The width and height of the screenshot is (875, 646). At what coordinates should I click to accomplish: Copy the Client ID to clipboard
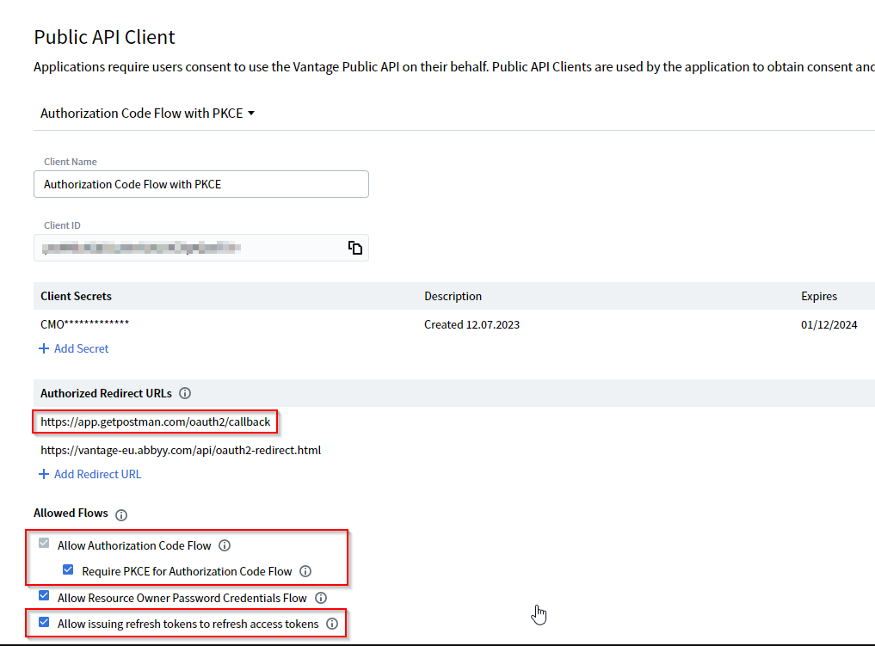[354, 248]
